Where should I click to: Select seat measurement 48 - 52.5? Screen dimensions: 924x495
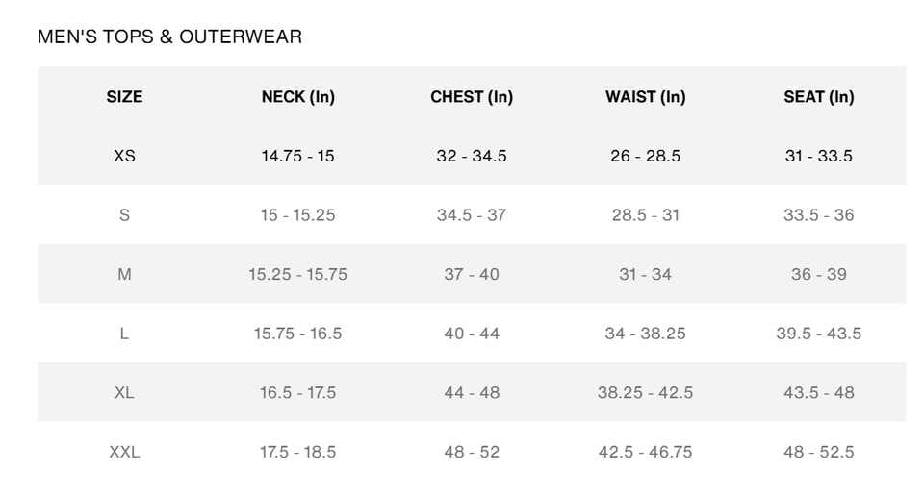pyautogui.click(x=818, y=452)
